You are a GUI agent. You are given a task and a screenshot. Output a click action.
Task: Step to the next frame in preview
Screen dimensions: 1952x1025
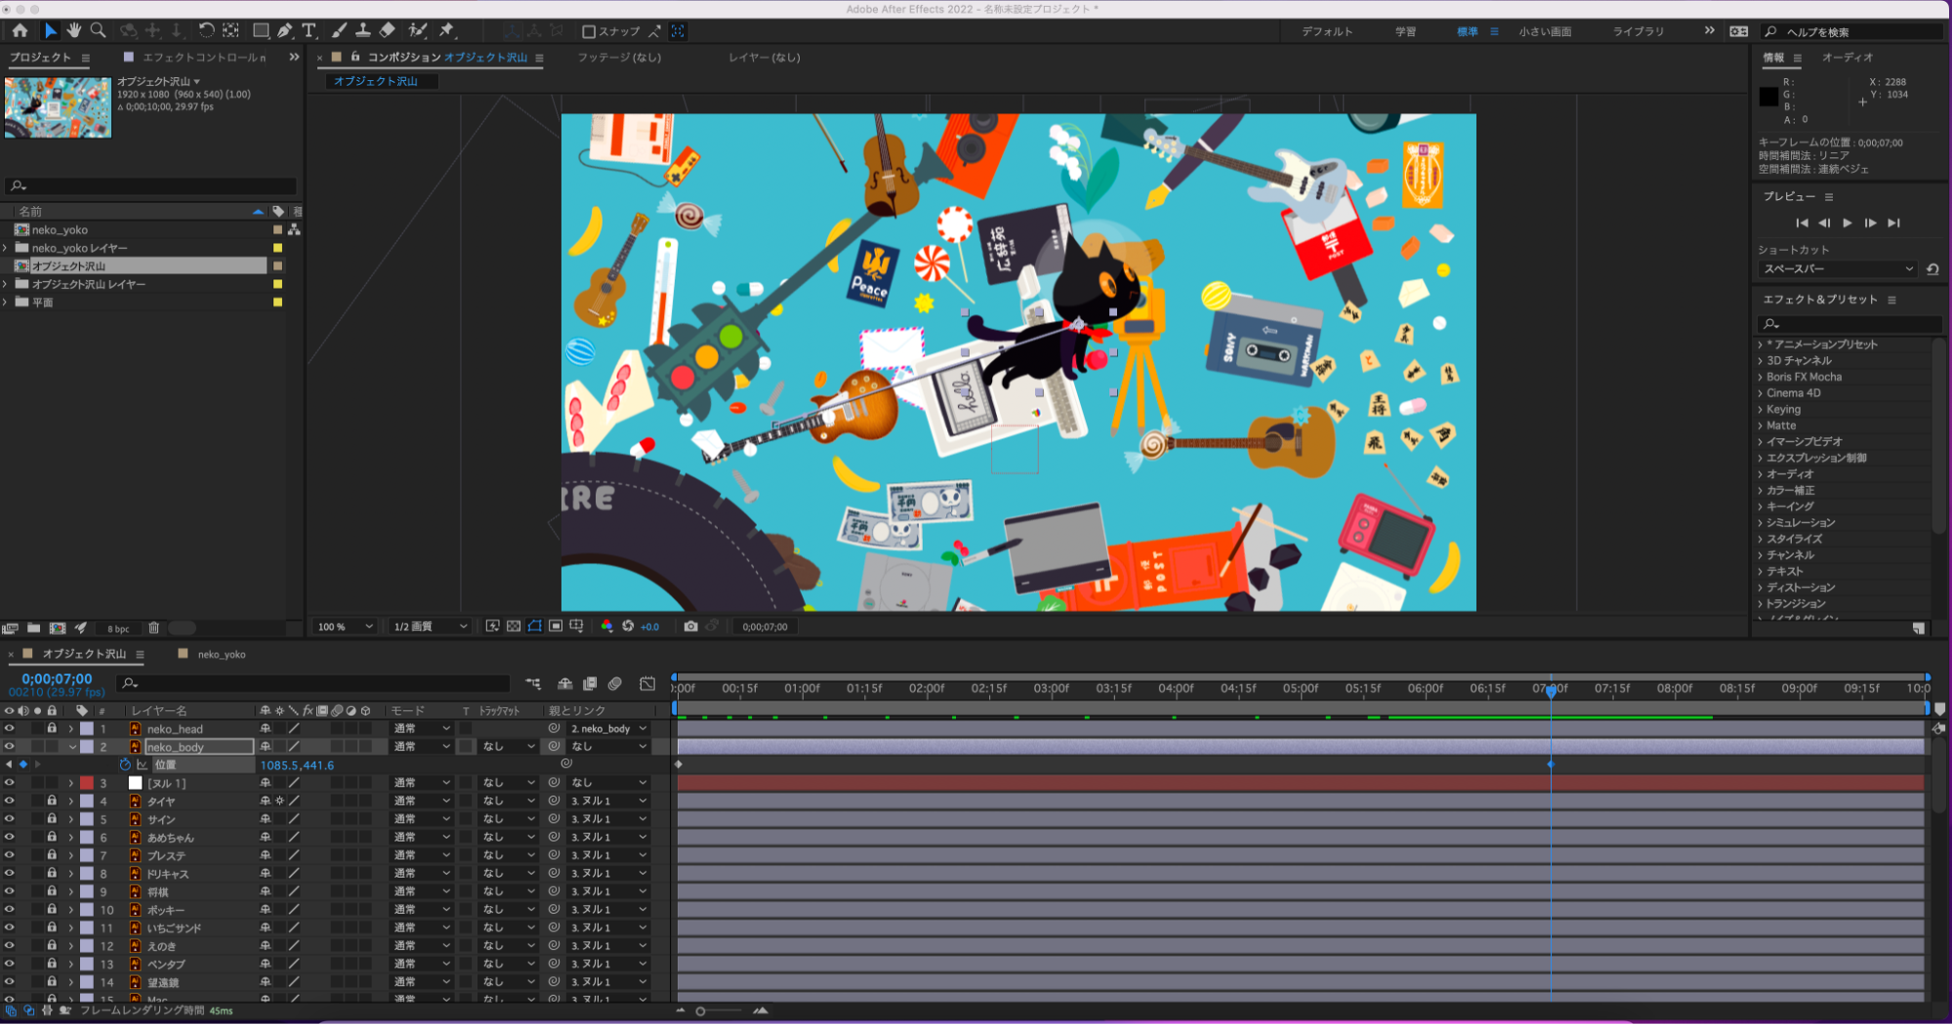tap(1870, 224)
